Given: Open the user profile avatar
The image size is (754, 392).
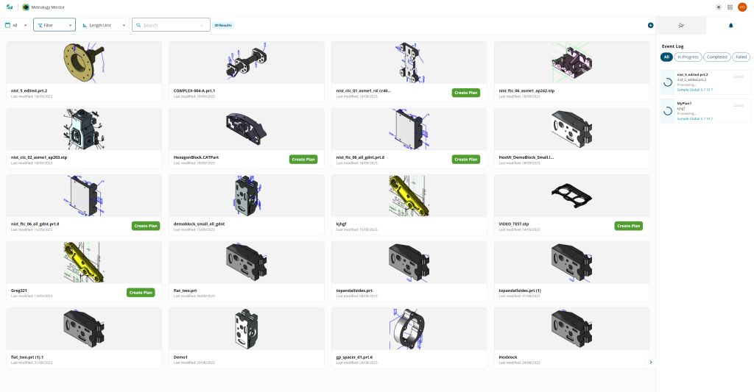Looking at the screenshot, I should [742, 7].
